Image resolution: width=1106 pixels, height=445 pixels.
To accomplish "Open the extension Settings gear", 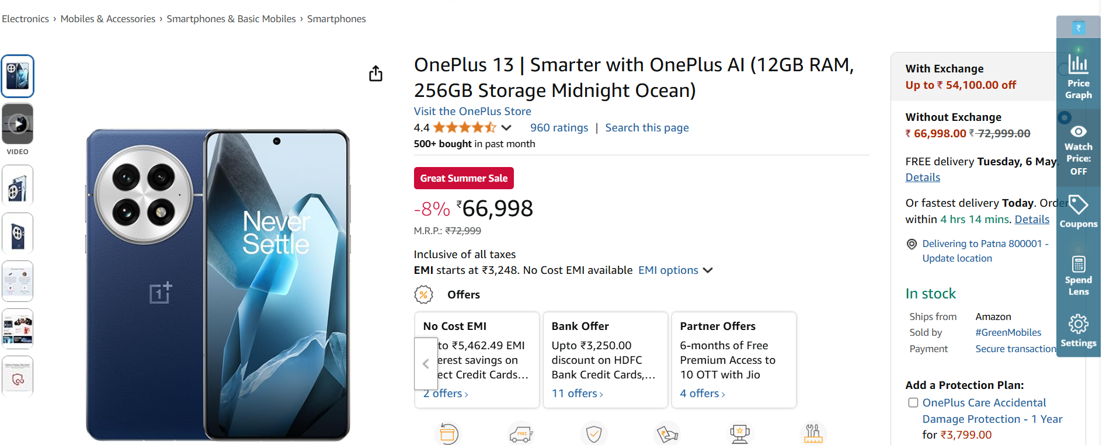I will pyautogui.click(x=1078, y=324).
